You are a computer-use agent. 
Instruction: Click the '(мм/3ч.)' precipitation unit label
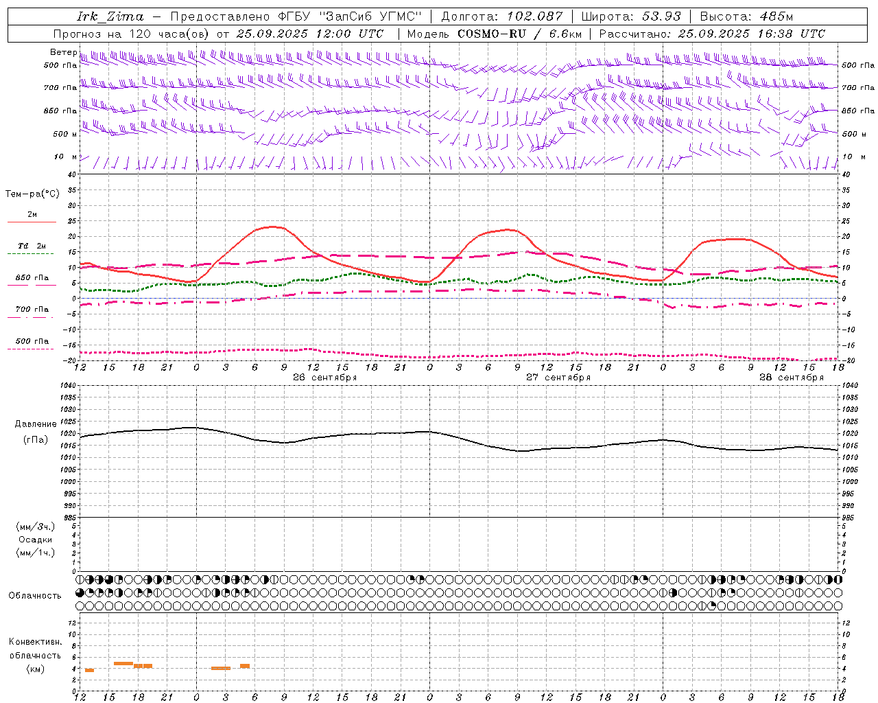36,527
